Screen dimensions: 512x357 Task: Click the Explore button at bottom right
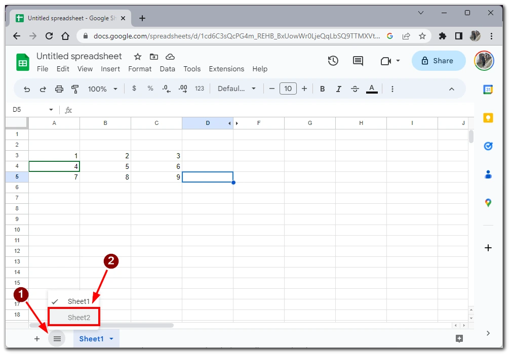[x=459, y=339]
